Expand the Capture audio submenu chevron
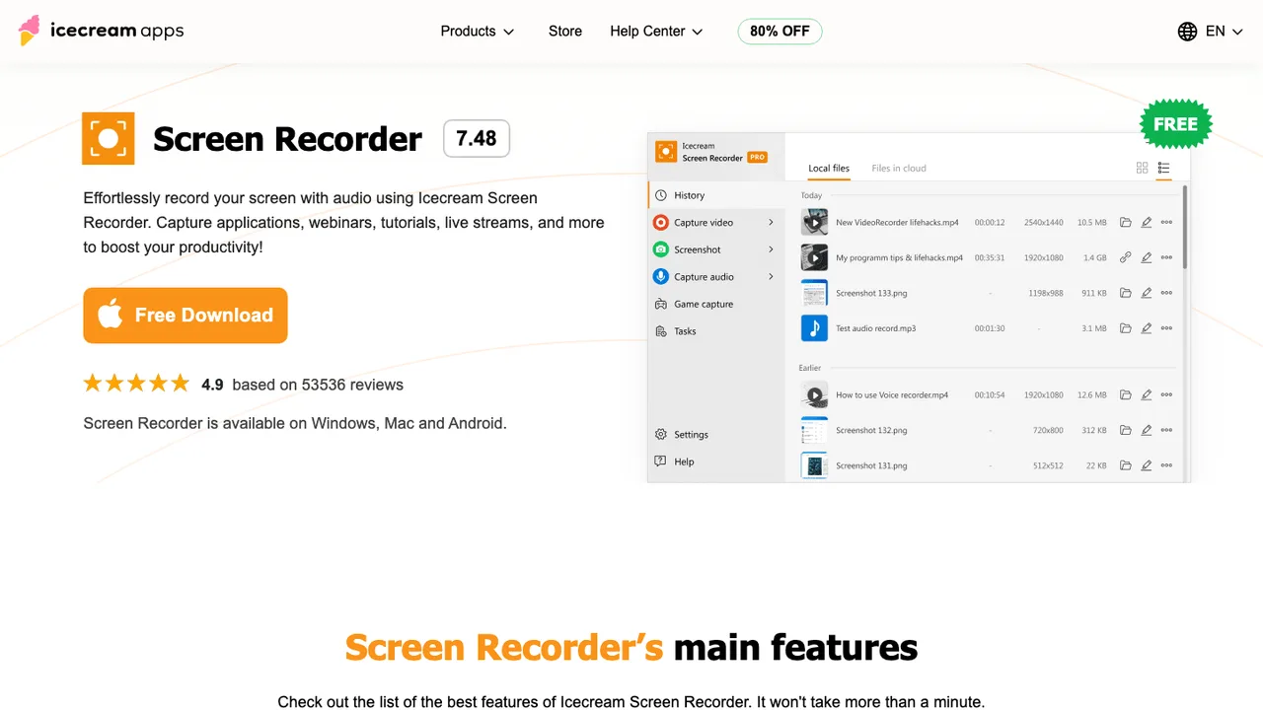 pos(771,277)
